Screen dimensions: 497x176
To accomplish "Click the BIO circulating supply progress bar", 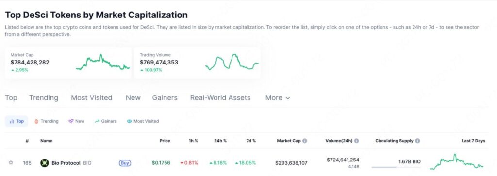I will pyautogui.click(x=396, y=167).
